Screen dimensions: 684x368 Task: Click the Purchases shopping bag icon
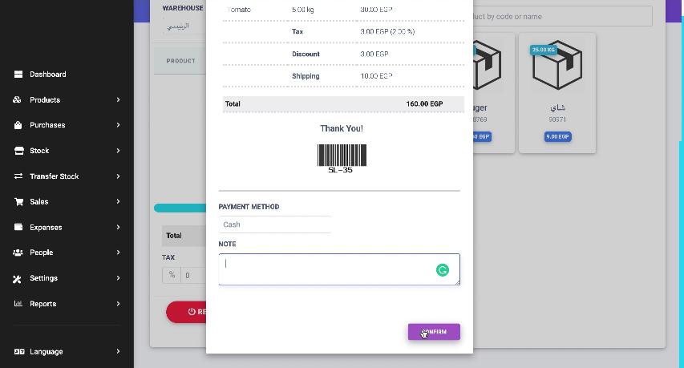point(18,125)
